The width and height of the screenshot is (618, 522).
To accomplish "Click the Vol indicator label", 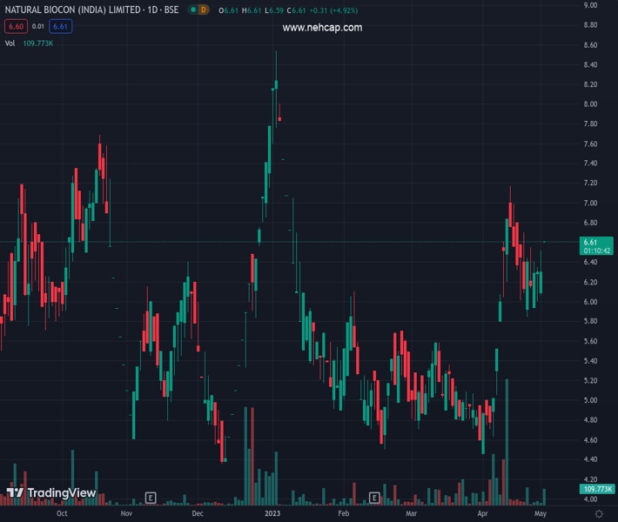I will click(11, 43).
